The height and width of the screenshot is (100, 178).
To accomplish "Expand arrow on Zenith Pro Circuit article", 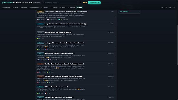I will tap(115, 57).
